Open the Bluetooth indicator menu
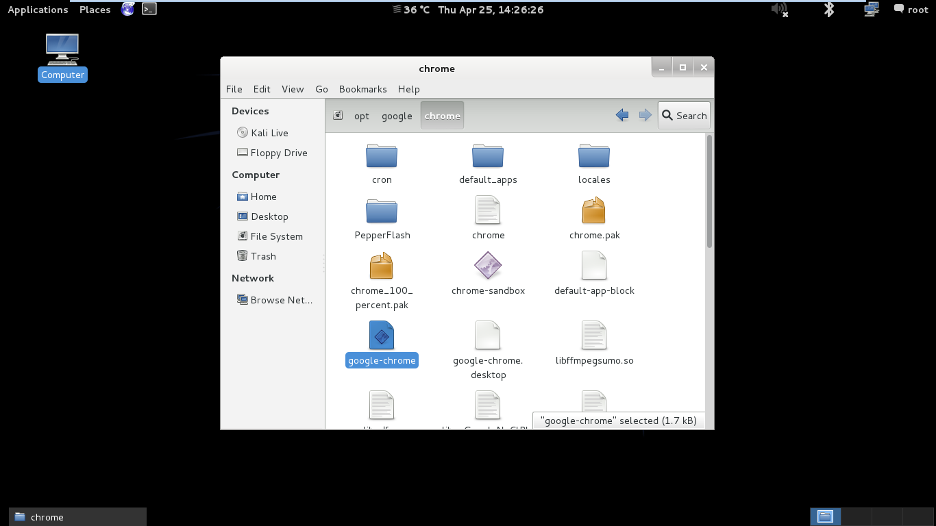936x526 pixels. click(829, 9)
